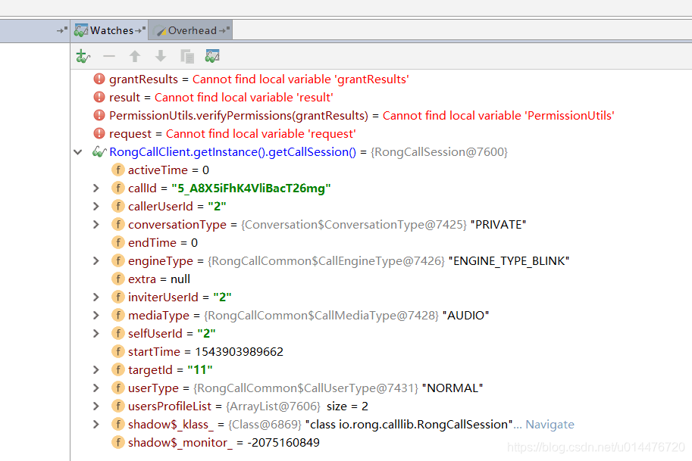The width and height of the screenshot is (692, 461).
Task: Click error icon of grantResults watch
Action: 99,79
